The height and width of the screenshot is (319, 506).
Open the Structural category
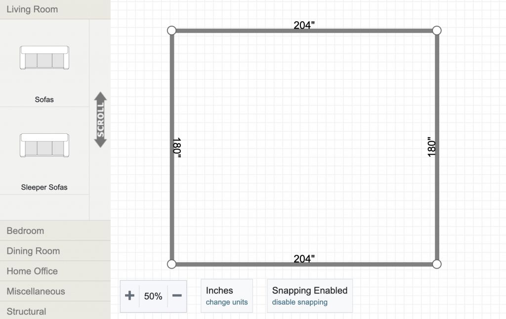(x=26, y=312)
